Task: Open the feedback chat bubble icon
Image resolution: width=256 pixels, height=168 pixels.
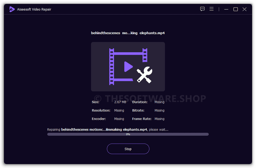Action: pos(202,9)
